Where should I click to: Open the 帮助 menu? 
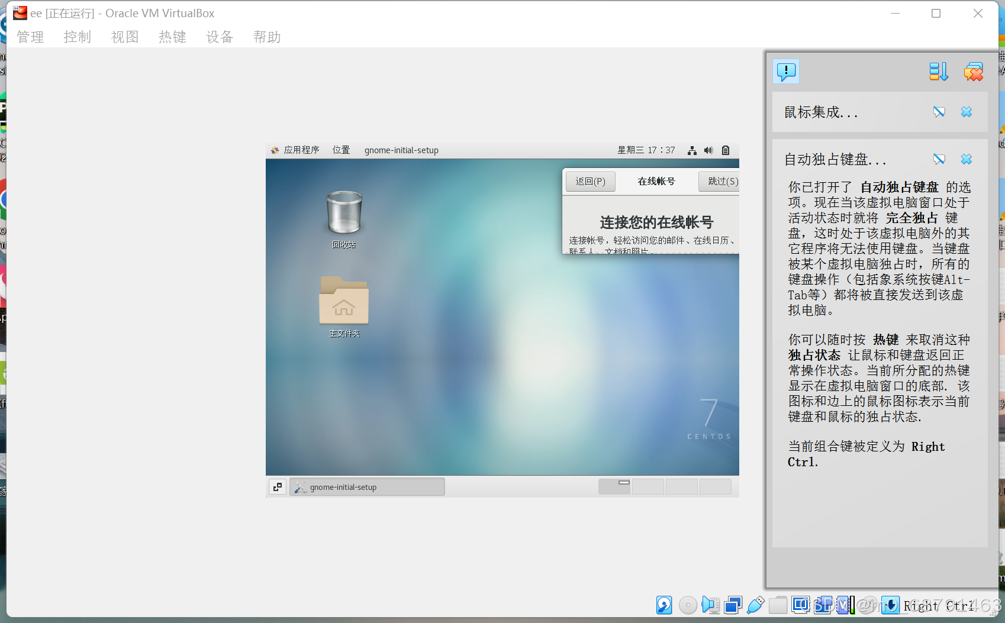pyautogui.click(x=267, y=37)
